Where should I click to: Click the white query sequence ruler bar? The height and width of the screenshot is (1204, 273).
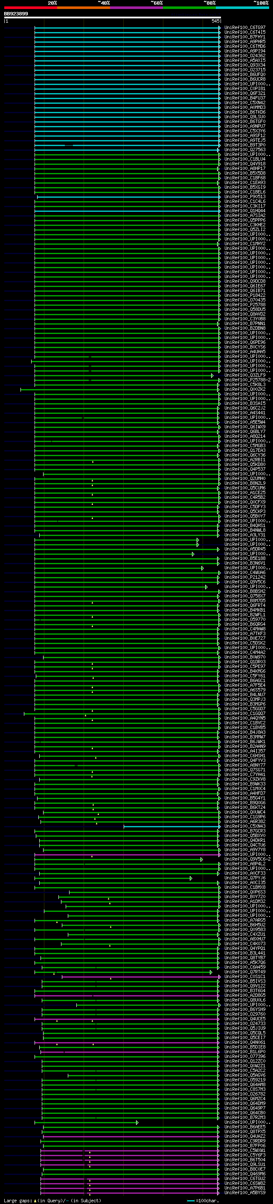113,18
